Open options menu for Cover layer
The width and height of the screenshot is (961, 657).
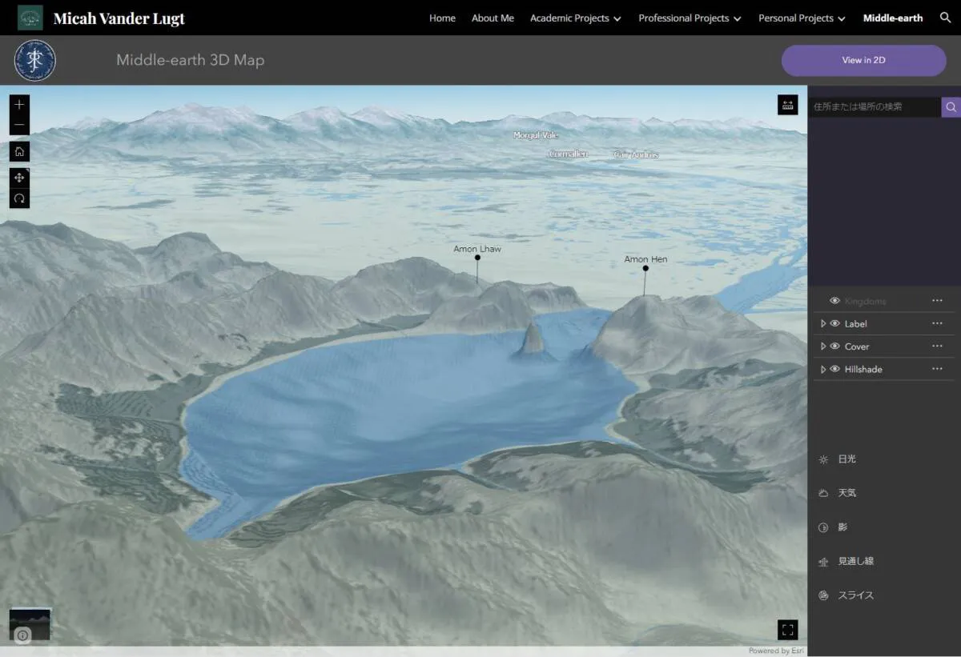[x=937, y=346]
